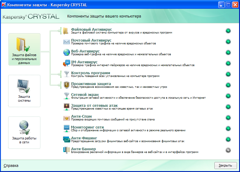Toggle Анти-Спам green status indicator
The width and height of the screenshot is (240, 172).
228,118
